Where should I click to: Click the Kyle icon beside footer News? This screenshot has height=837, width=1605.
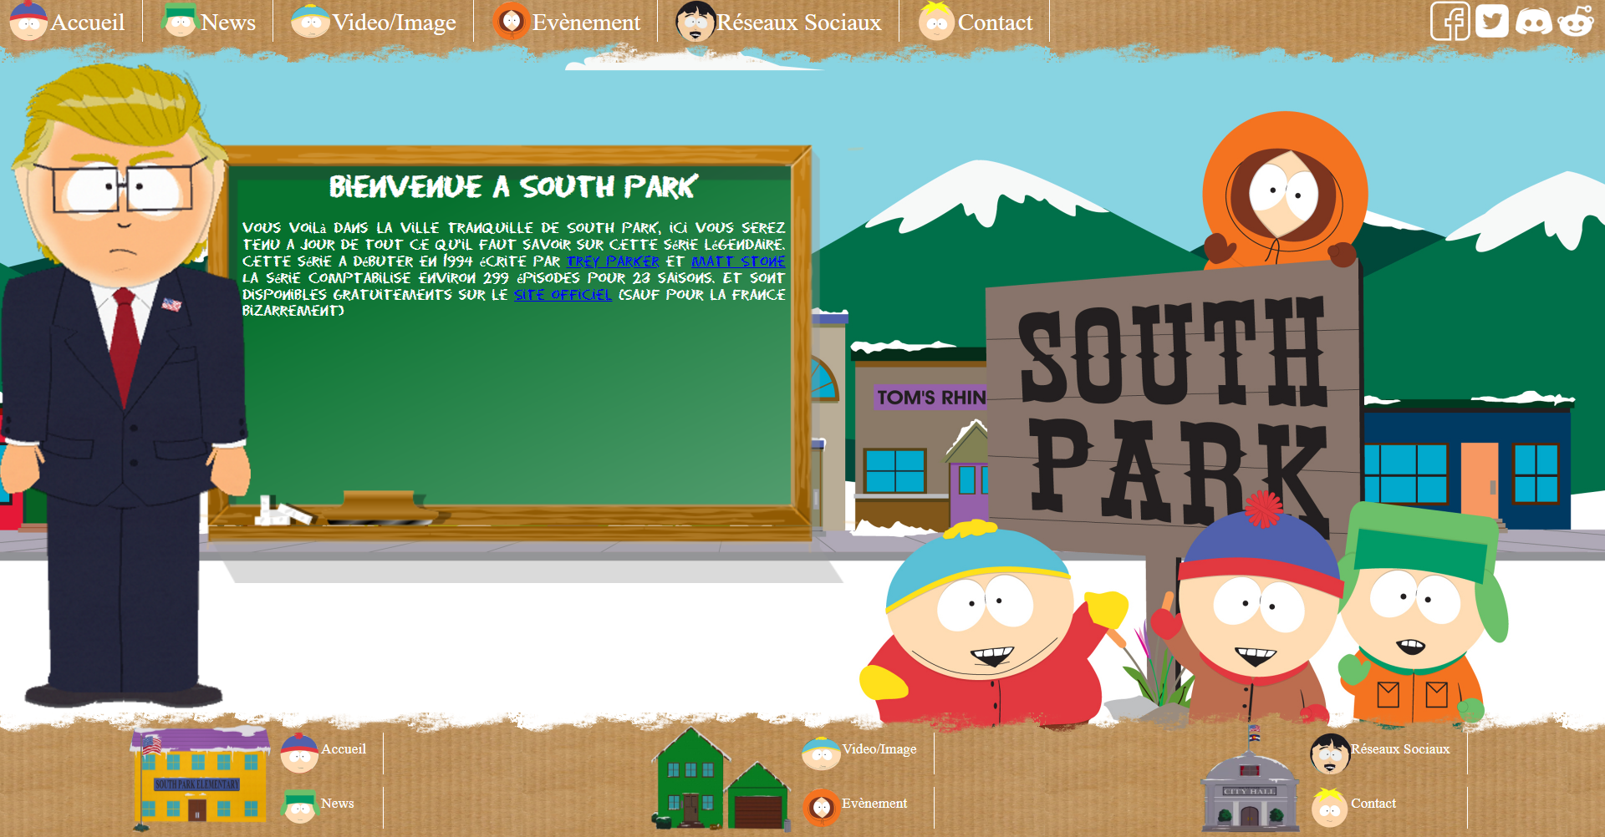coord(299,806)
